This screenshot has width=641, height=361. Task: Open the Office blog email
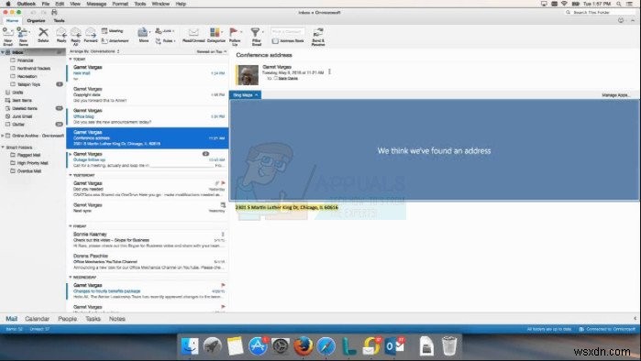point(147,116)
